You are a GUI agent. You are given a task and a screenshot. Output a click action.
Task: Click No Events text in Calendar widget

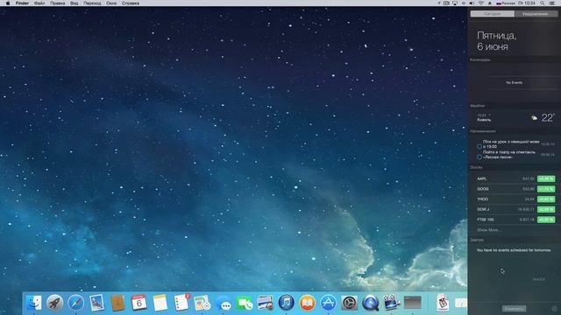point(515,82)
